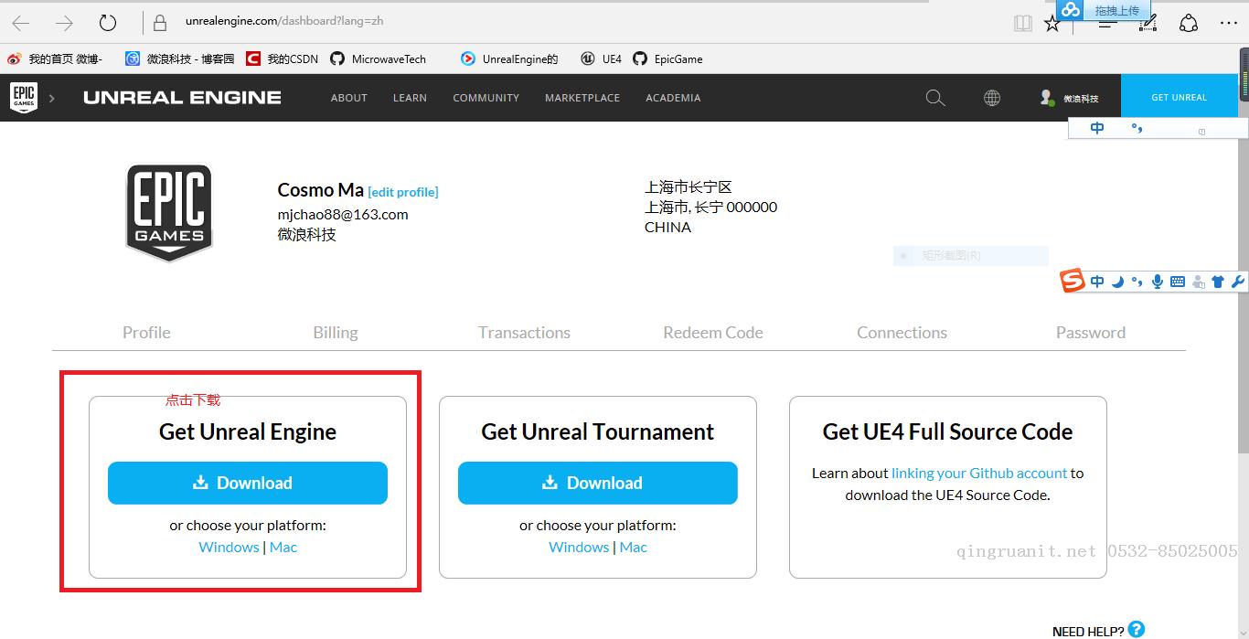Go forward with the browser forward arrow

click(x=64, y=23)
